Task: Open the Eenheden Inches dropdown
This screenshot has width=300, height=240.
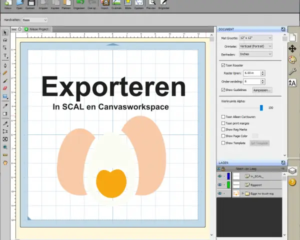Action: [255, 54]
